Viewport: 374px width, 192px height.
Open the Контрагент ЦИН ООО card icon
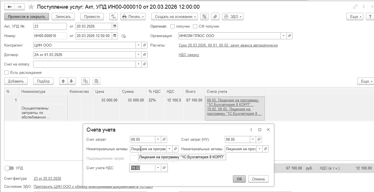144,45
